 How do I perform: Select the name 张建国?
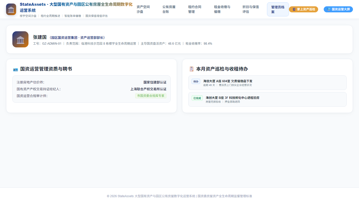coord(40,37)
